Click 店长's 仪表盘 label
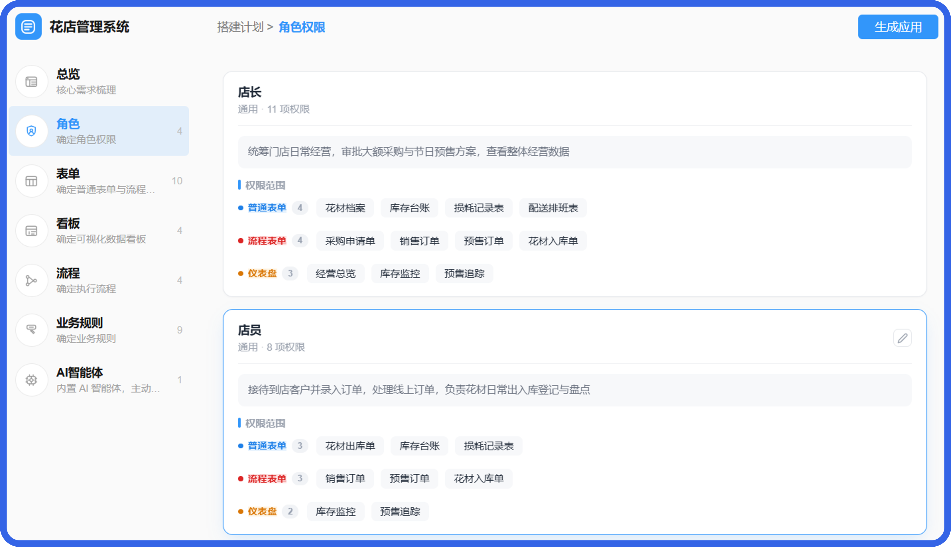Screen dimensions: 951x547 pyautogui.click(x=262, y=274)
